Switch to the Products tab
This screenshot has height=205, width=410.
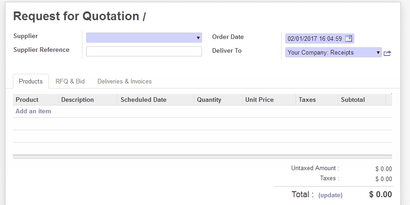31,81
